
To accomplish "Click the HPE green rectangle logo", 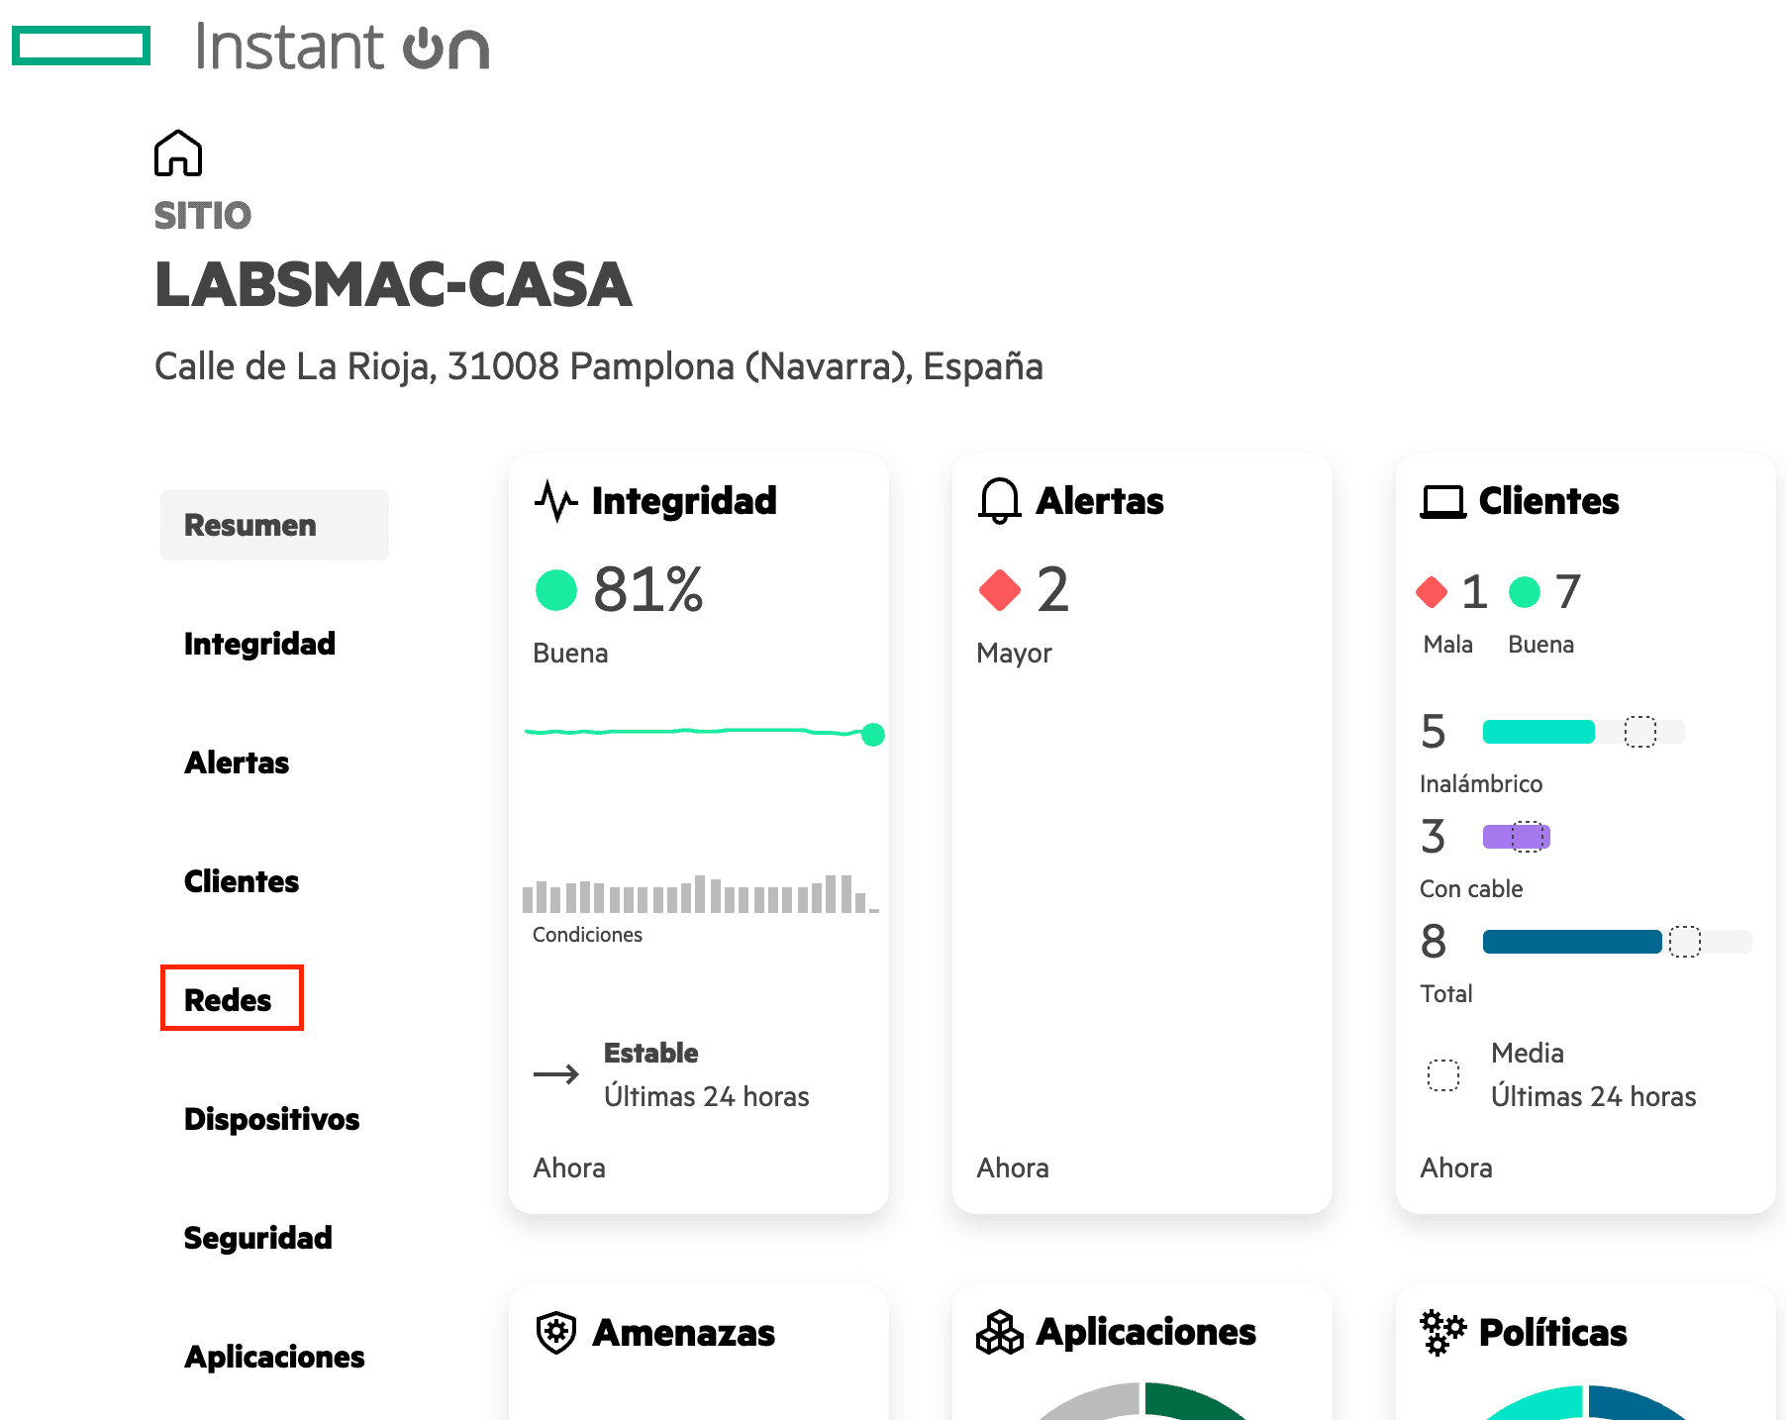I will coord(81,46).
